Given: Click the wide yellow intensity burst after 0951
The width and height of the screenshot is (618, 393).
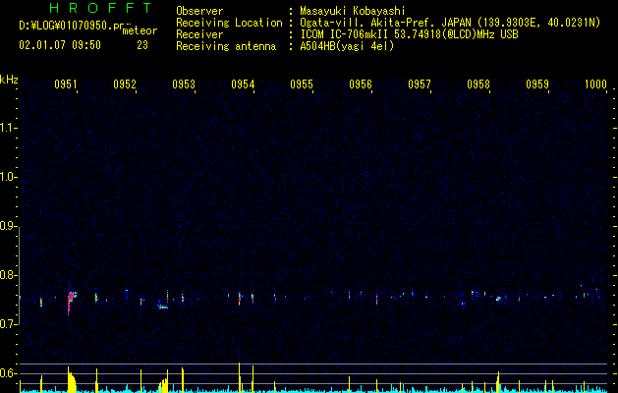Looking at the screenshot, I should [x=72, y=380].
